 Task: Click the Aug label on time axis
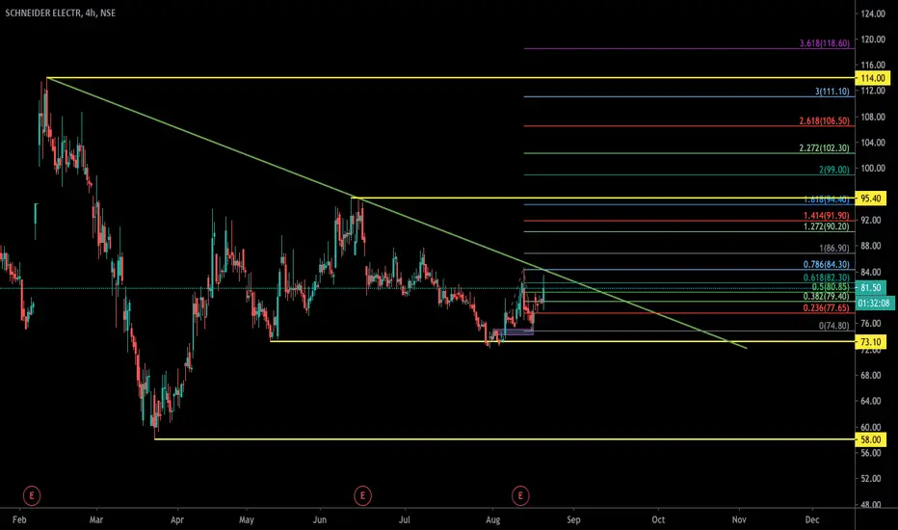492,519
